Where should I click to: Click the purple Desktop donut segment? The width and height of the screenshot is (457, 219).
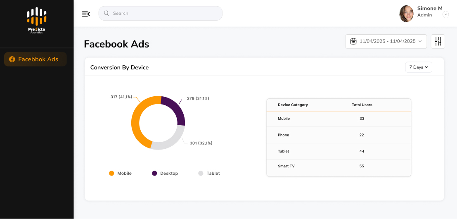click(x=177, y=109)
